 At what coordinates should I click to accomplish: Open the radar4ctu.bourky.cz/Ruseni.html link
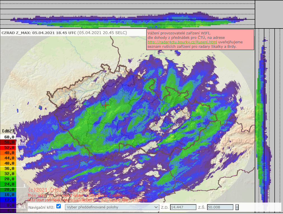coord(182,42)
